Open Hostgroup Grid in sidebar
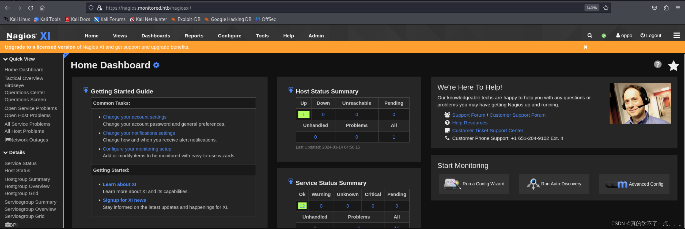Image resolution: width=685 pixels, height=229 pixels. coord(21,193)
